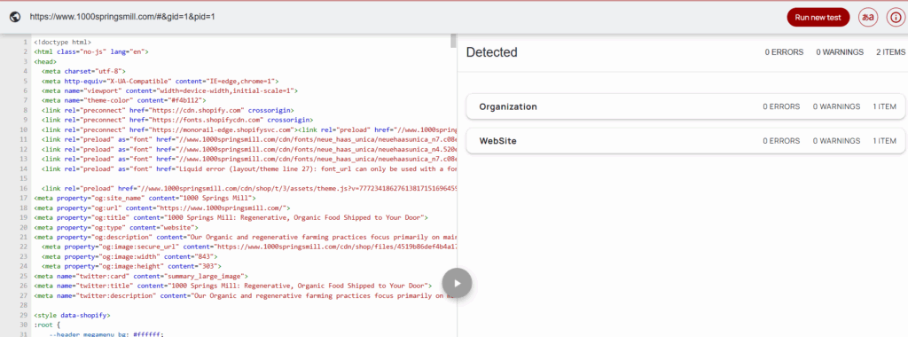Click the round play button on divider
Image resolution: width=908 pixels, height=337 pixels.
pyautogui.click(x=457, y=283)
